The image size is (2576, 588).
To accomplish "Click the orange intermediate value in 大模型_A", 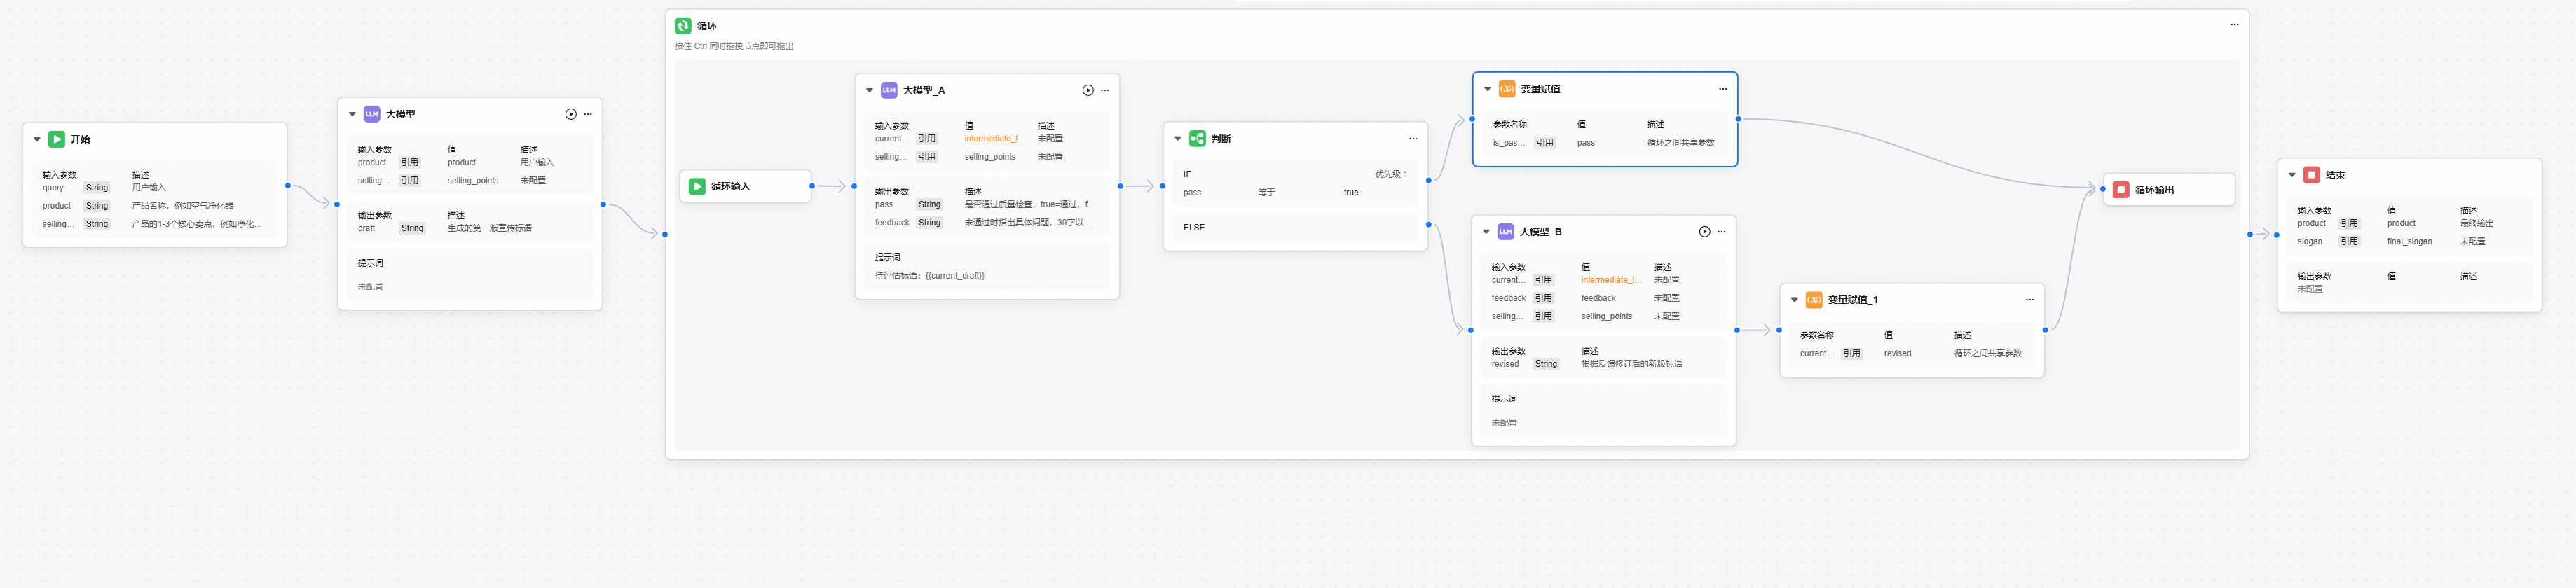I will click(995, 139).
